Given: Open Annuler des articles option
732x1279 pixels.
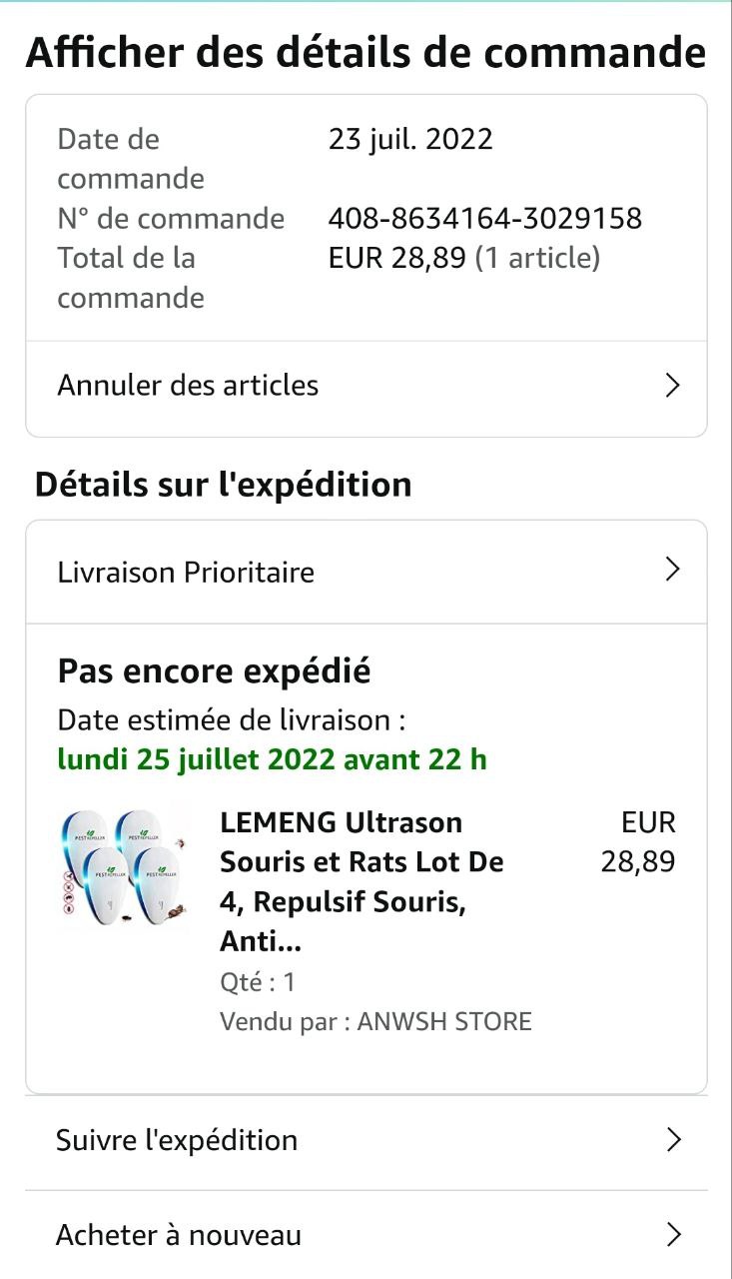Looking at the screenshot, I should click(x=189, y=386).
